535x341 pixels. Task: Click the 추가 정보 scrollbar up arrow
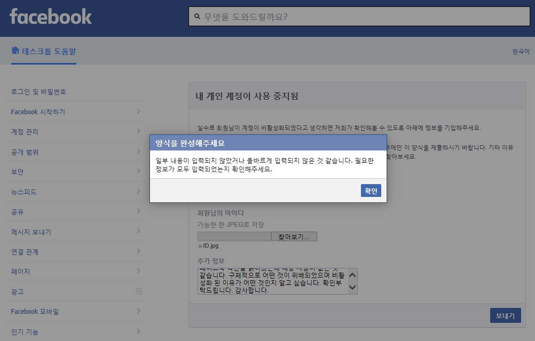pos(352,275)
